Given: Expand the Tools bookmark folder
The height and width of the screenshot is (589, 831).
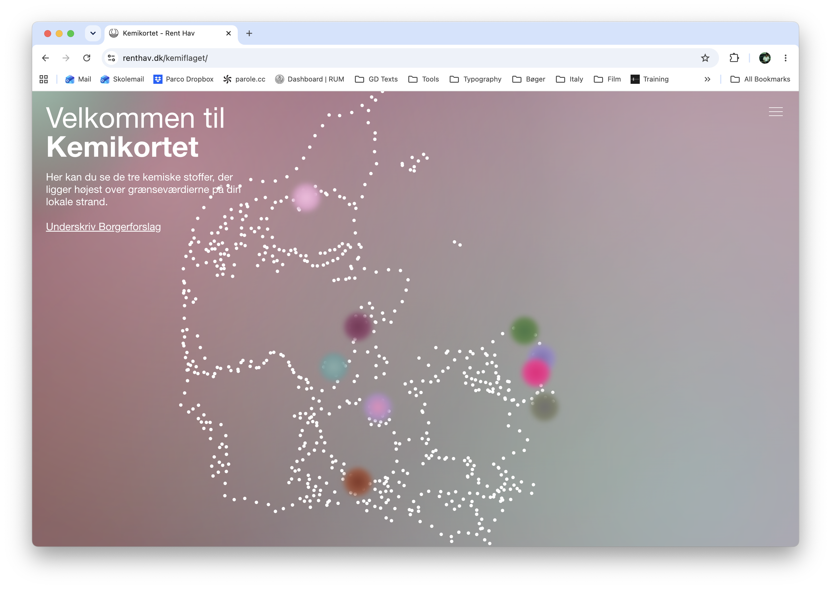Looking at the screenshot, I should click(423, 79).
